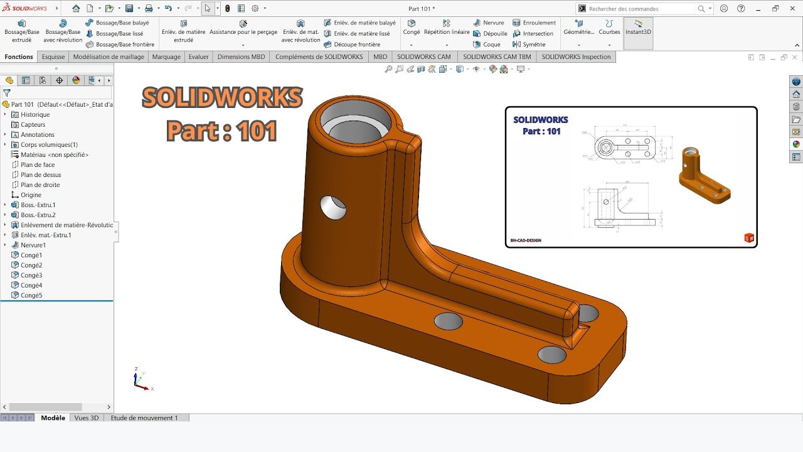This screenshot has width=803, height=452.
Task: Open the Géométrie de référence tool
Action: point(579,28)
